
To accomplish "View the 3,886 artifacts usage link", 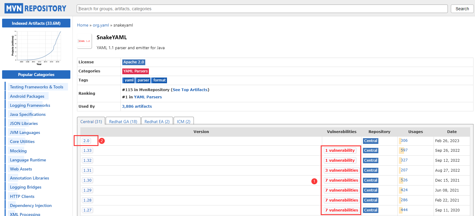I will (x=137, y=106).
